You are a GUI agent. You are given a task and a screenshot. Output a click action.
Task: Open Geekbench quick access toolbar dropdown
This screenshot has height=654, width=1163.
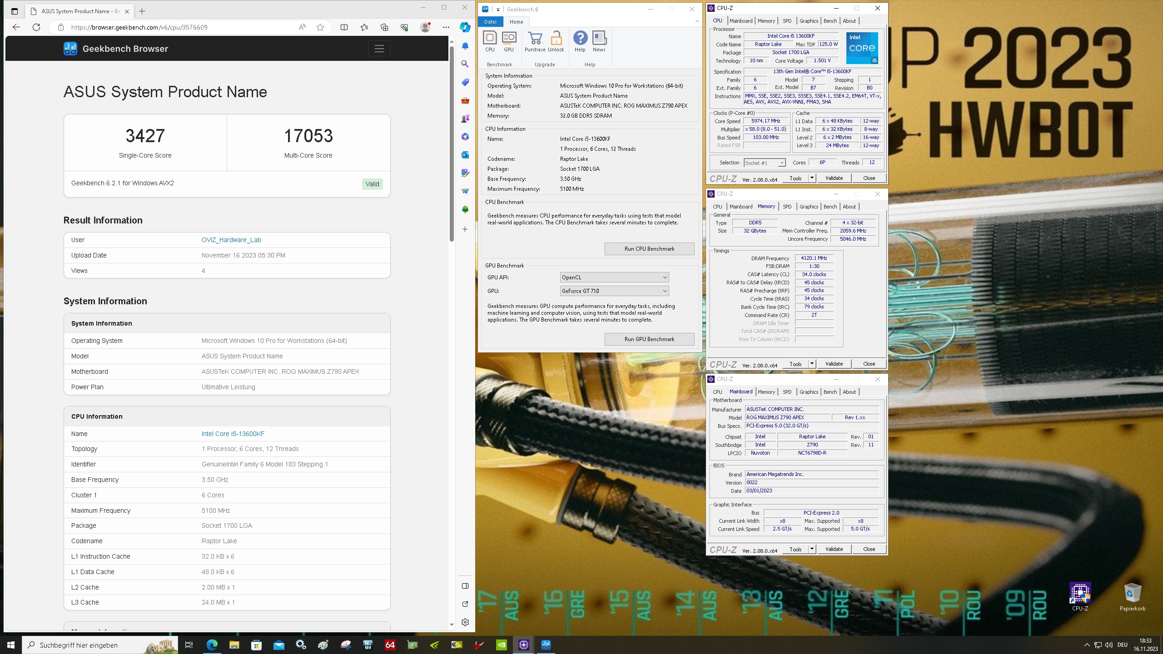pos(498,10)
